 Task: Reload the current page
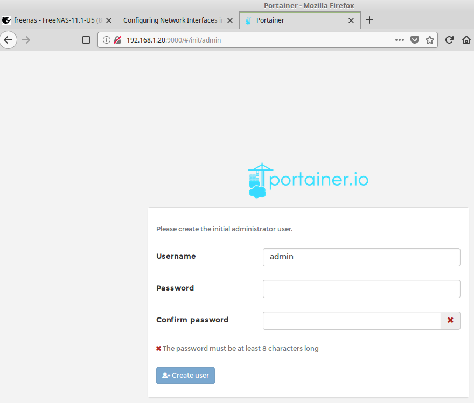click(449, 40)
